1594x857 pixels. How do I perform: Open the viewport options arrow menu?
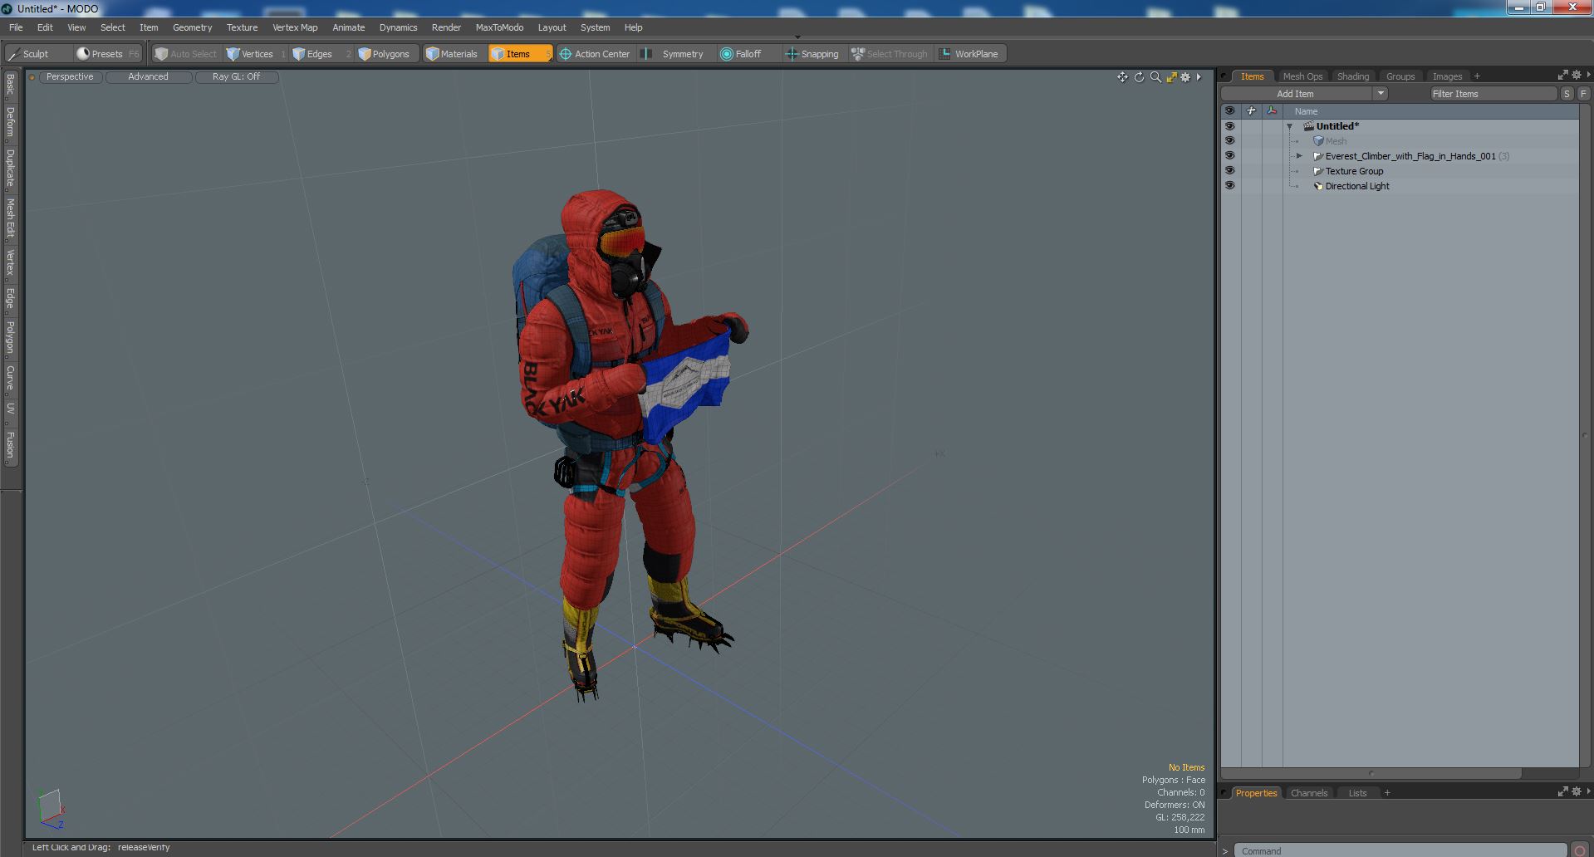1199,77
